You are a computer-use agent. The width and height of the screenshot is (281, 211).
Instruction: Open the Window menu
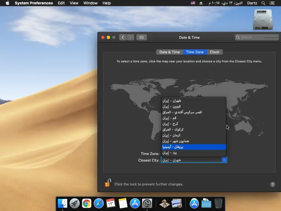click(91, 3)
